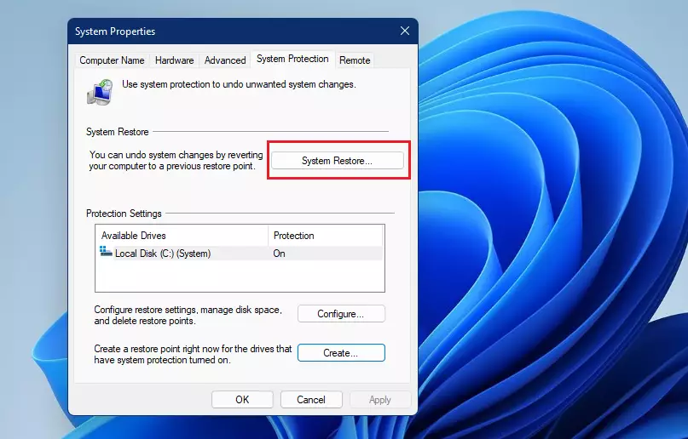The image size is (688, 439).
Task: Click the 'Create a restore point right now' text
Action: [193, 355]
